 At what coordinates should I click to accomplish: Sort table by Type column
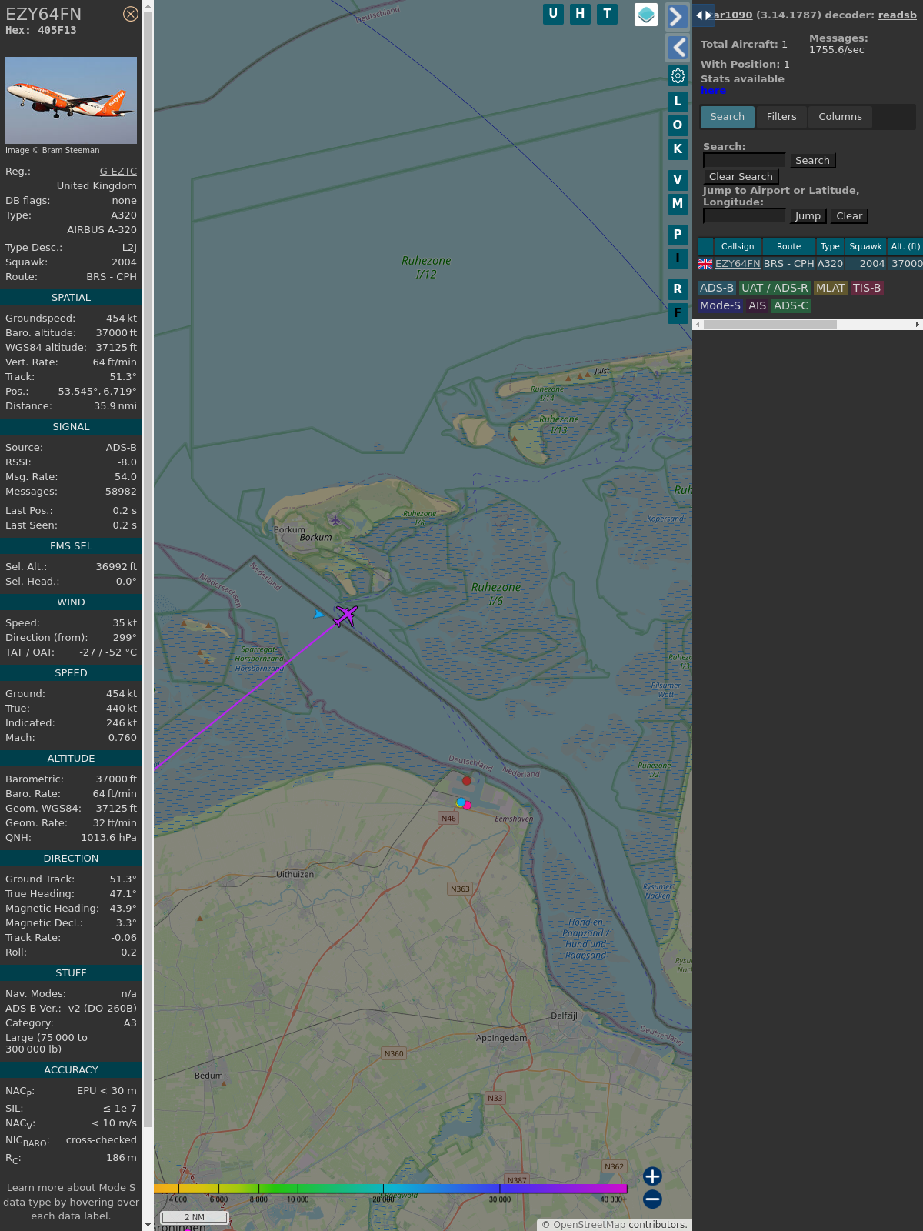click(830, 246)
